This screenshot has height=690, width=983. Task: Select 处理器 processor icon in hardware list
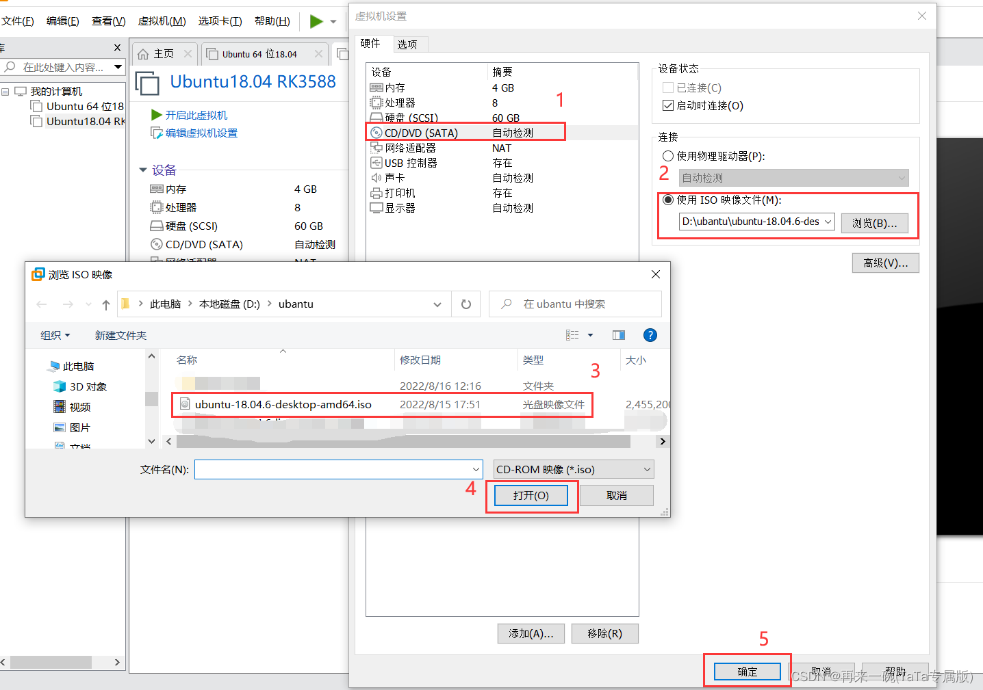tap(376, 103)
